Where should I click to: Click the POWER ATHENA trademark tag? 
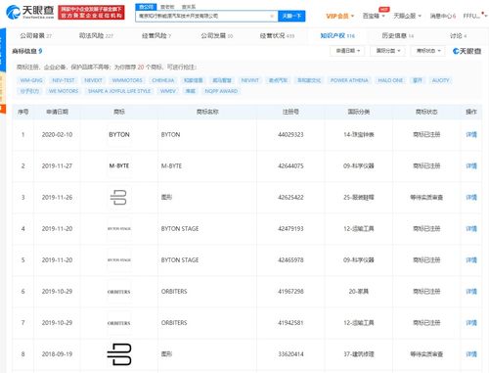click(x=349, y=80)
